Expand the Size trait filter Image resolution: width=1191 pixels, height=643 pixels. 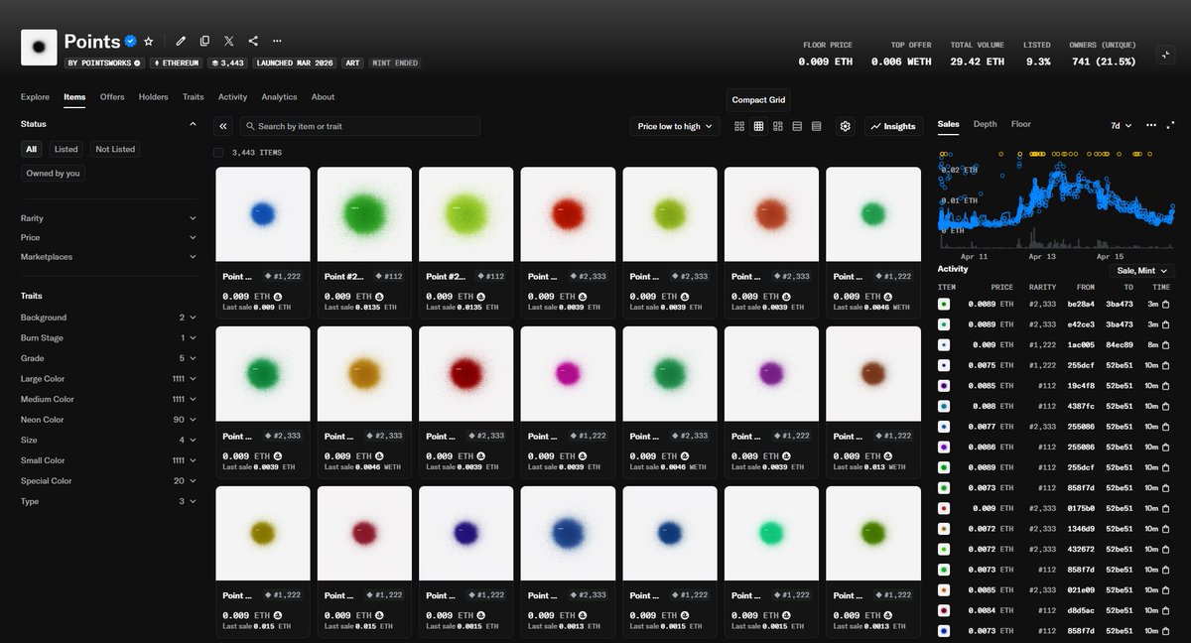click(109, 440)
